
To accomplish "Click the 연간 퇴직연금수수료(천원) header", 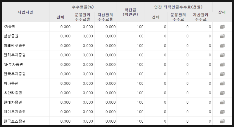I will (178, 7).
